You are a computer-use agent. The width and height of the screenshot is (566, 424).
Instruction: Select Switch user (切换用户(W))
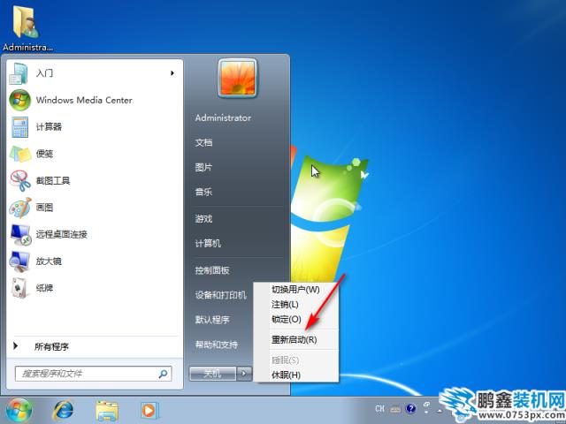(x=296, y=290)
